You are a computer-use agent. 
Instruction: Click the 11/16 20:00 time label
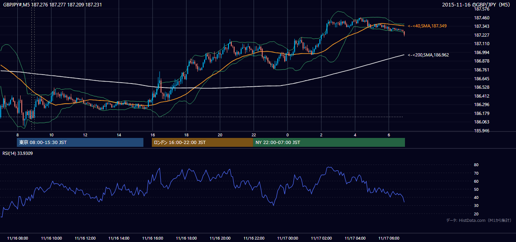point(220,238)
